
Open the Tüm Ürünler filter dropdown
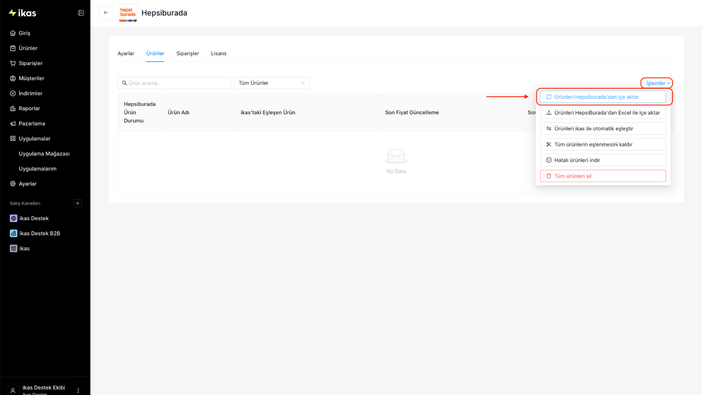tap(272, 83)
